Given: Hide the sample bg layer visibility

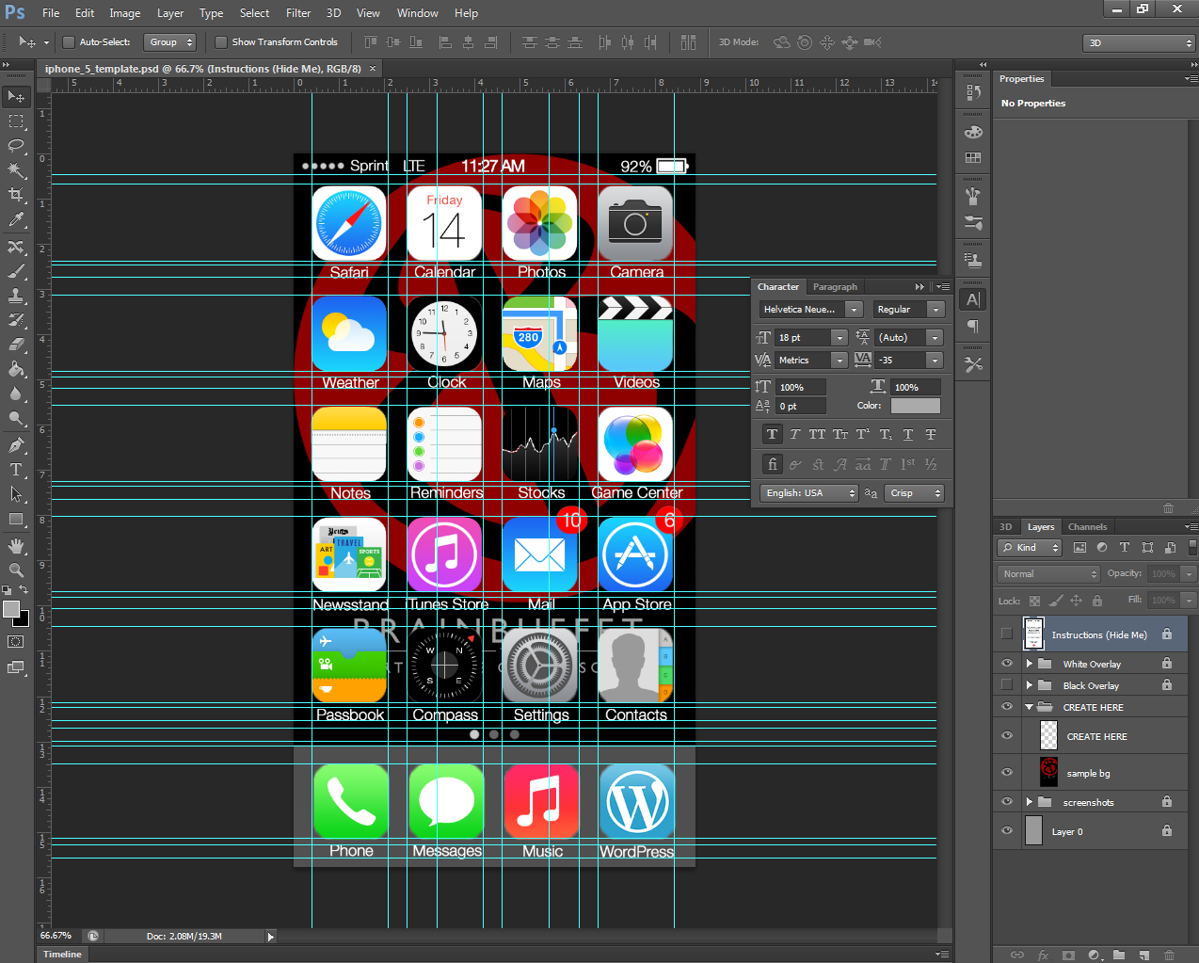Looking at the screenshot, I should (x=1006, y=772).
